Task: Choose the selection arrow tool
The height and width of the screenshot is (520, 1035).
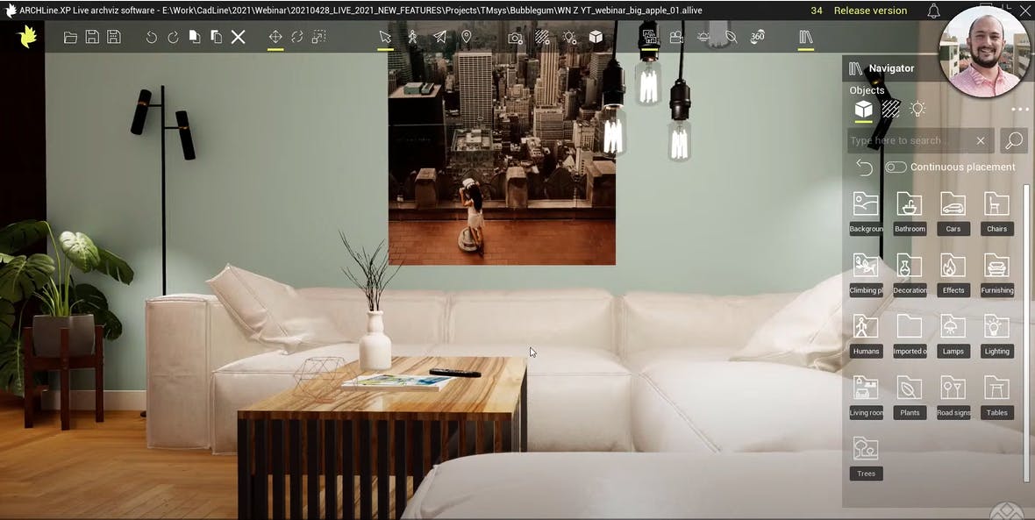Action: 385,37
